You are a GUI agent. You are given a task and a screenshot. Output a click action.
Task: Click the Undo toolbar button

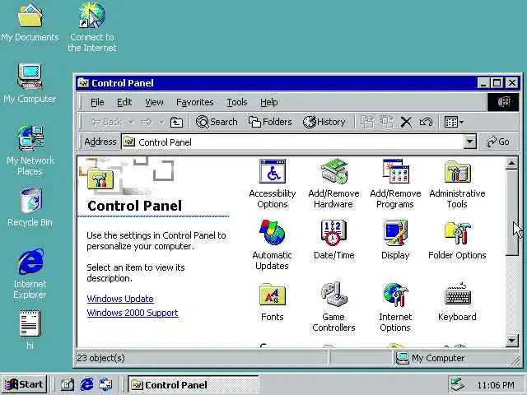[426, 123]
